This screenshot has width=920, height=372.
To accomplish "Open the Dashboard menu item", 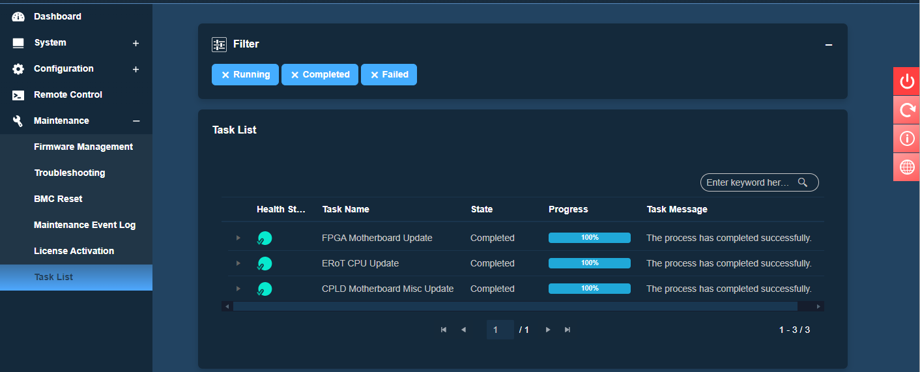I will [x=57, y=16].
